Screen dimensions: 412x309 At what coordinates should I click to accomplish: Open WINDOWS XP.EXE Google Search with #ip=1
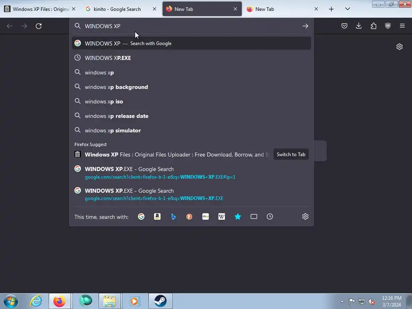[191, 173]
